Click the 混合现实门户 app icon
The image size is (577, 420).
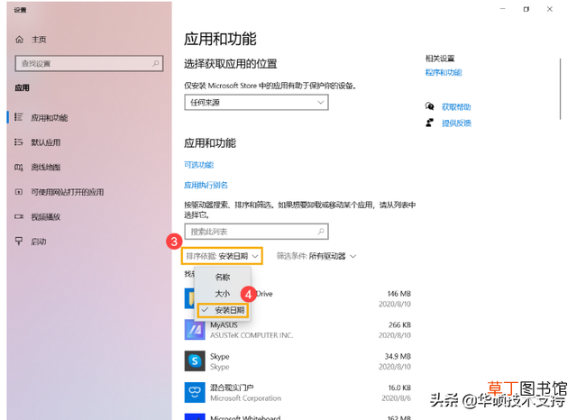coord(195,392)
